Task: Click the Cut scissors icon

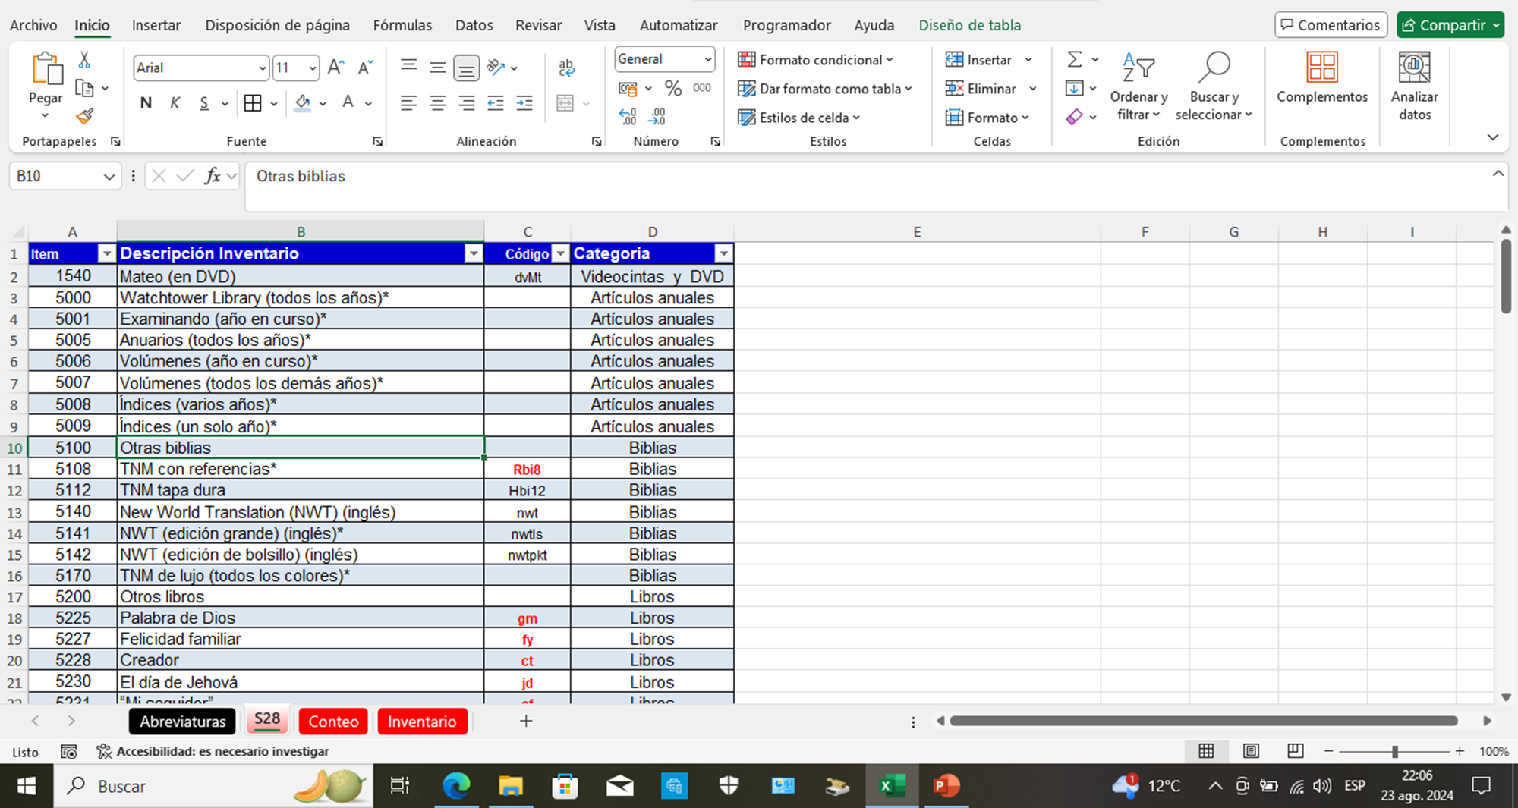Action: point(84,60)
